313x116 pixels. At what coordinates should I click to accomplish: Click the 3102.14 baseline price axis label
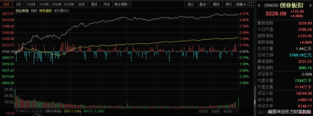point(8,51)
